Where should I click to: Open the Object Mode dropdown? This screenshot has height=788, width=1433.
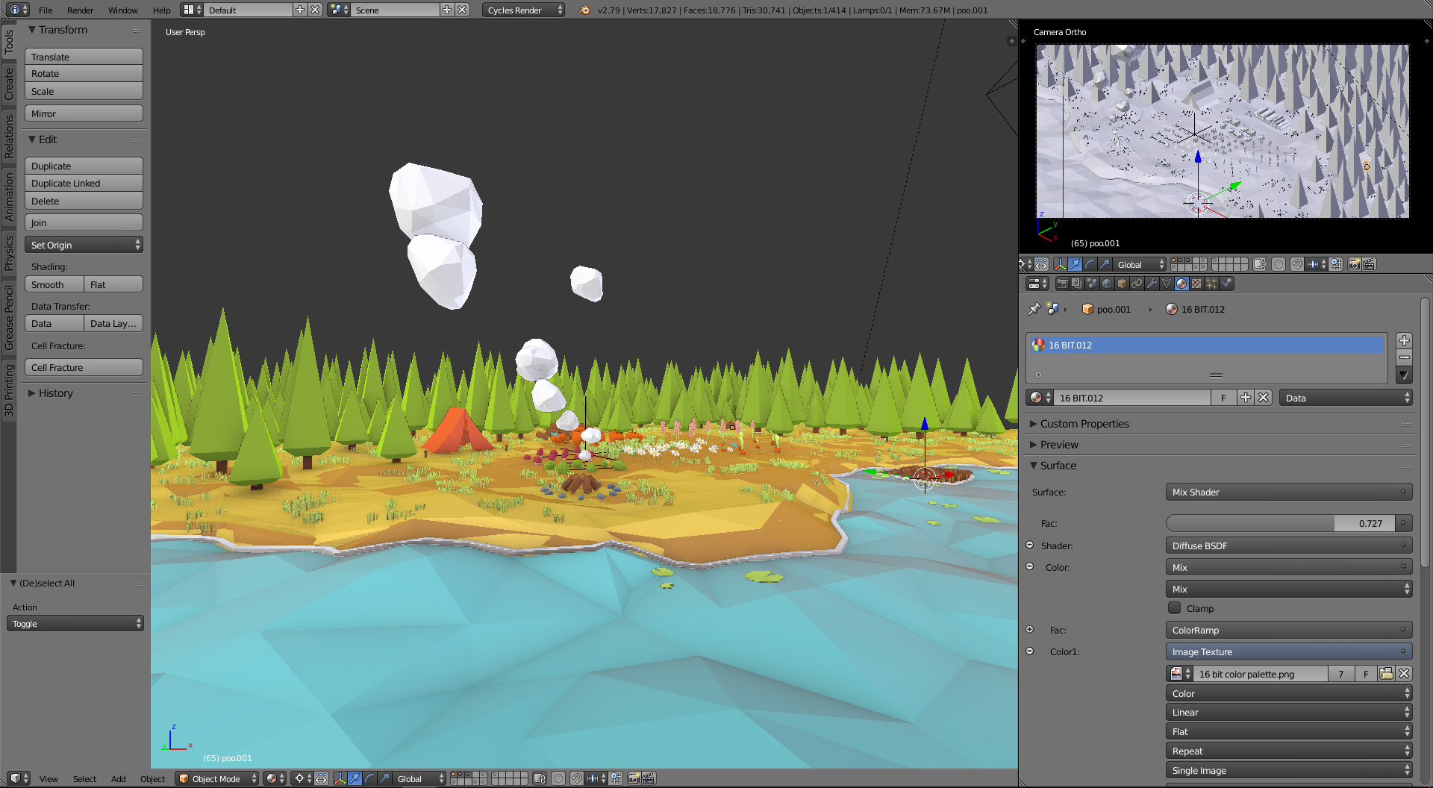coord(216,778)
